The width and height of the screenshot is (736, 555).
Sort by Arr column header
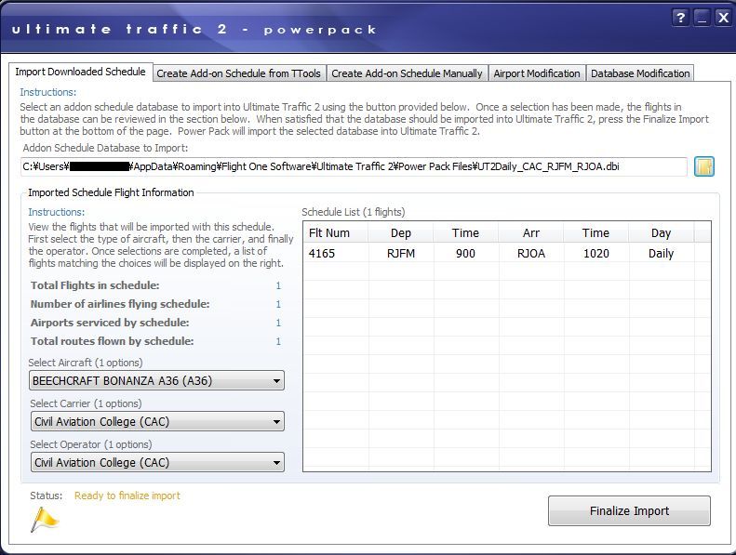pyautogui.click(x=531, y=232)
